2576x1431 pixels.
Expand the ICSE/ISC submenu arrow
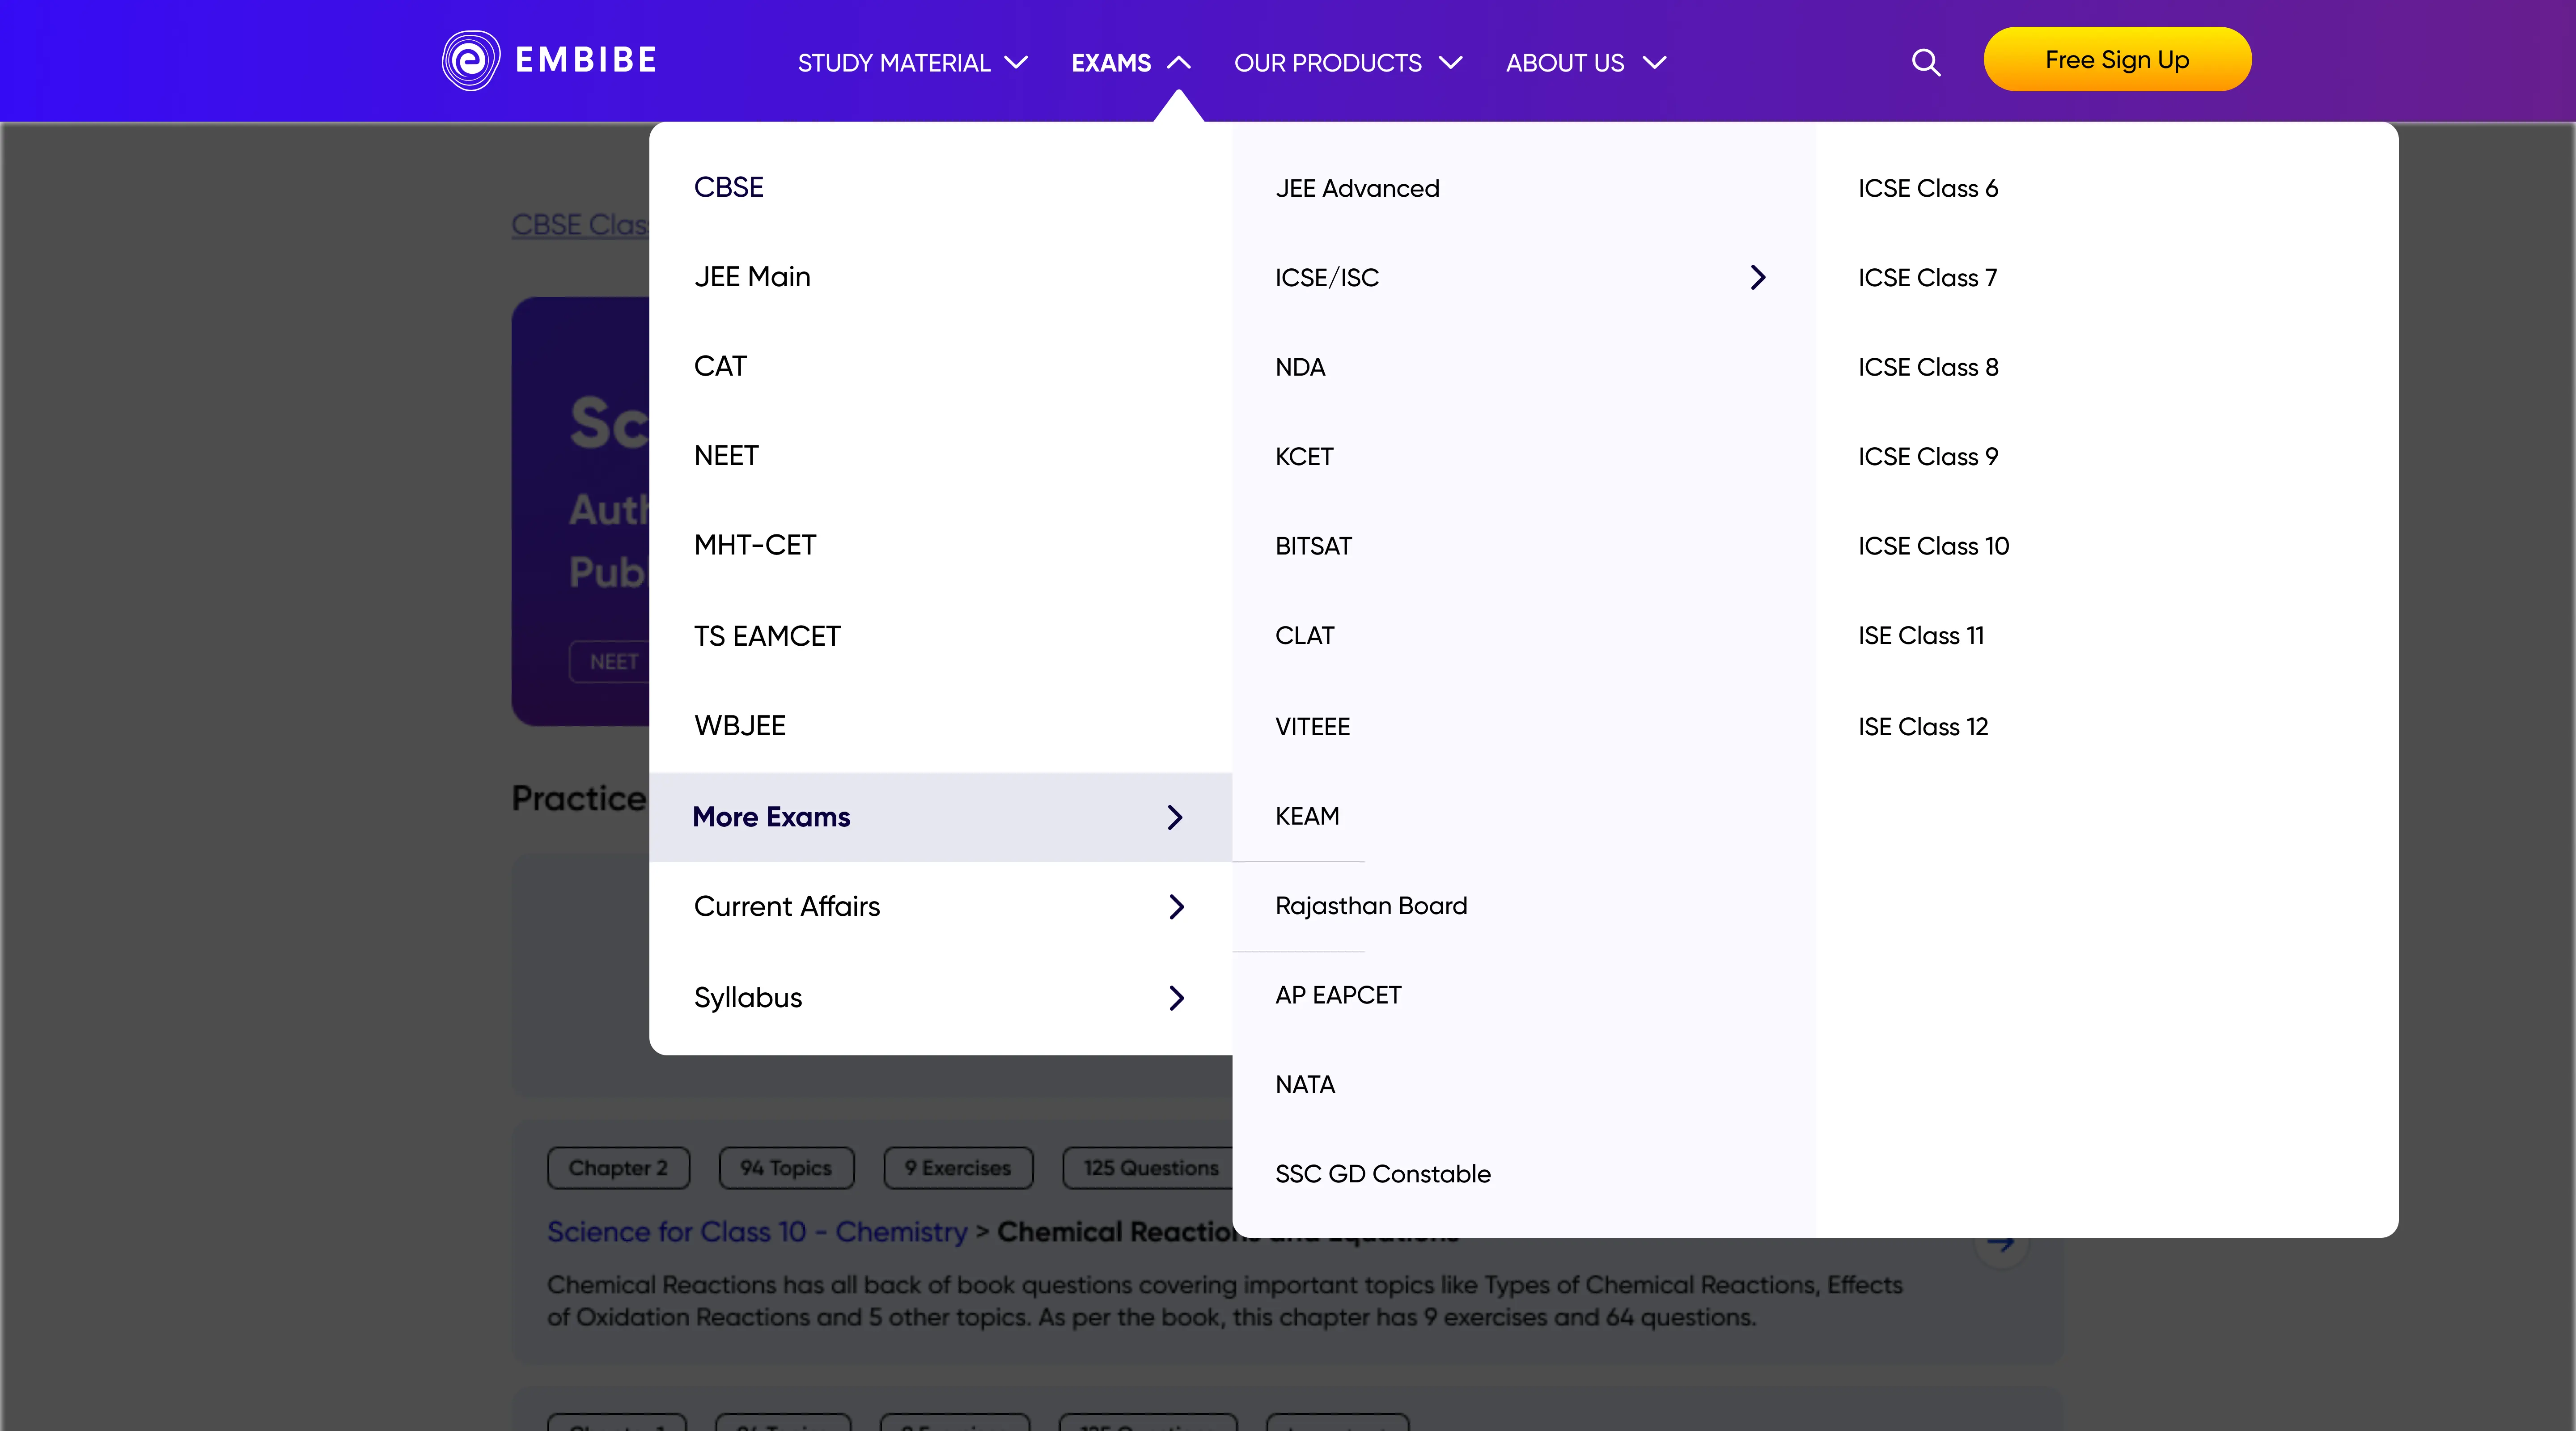1757,277
